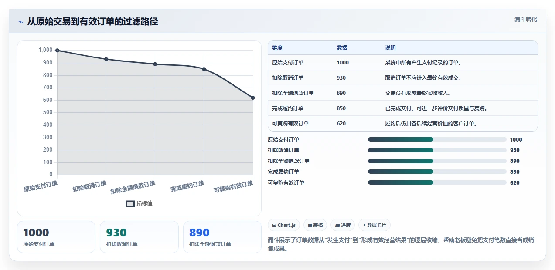Screen dimensions: 555x270
Task: Select the chart point for 完成履约订单
Action: 204,69
